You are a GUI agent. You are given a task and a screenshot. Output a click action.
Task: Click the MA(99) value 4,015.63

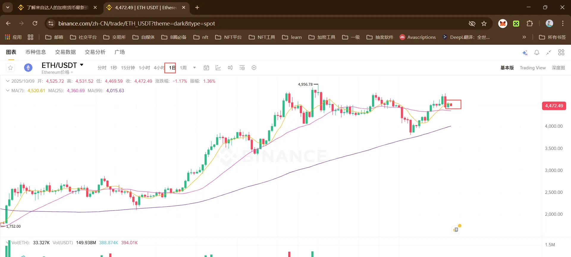pyautogui.click(x=115, y=91)
